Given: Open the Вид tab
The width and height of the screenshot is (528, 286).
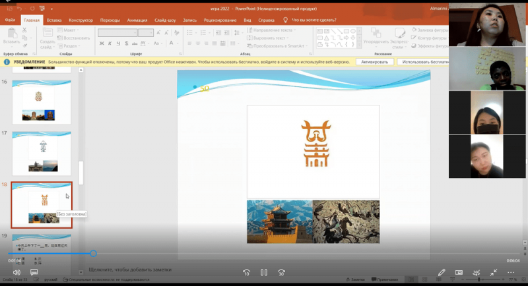Looking at the screenshot, I should [x=247, y=20].
